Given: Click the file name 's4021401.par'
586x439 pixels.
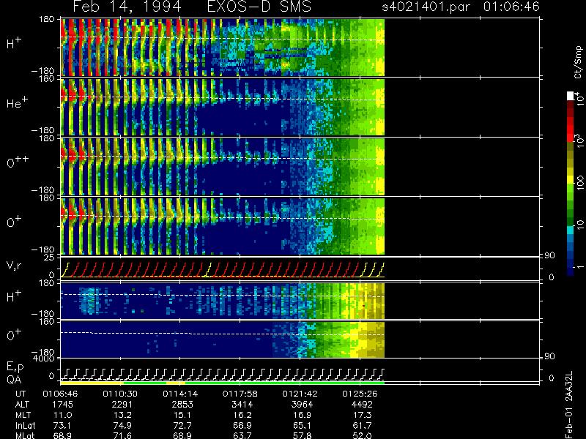Looking at the screenshot, I should coord(426,7).
